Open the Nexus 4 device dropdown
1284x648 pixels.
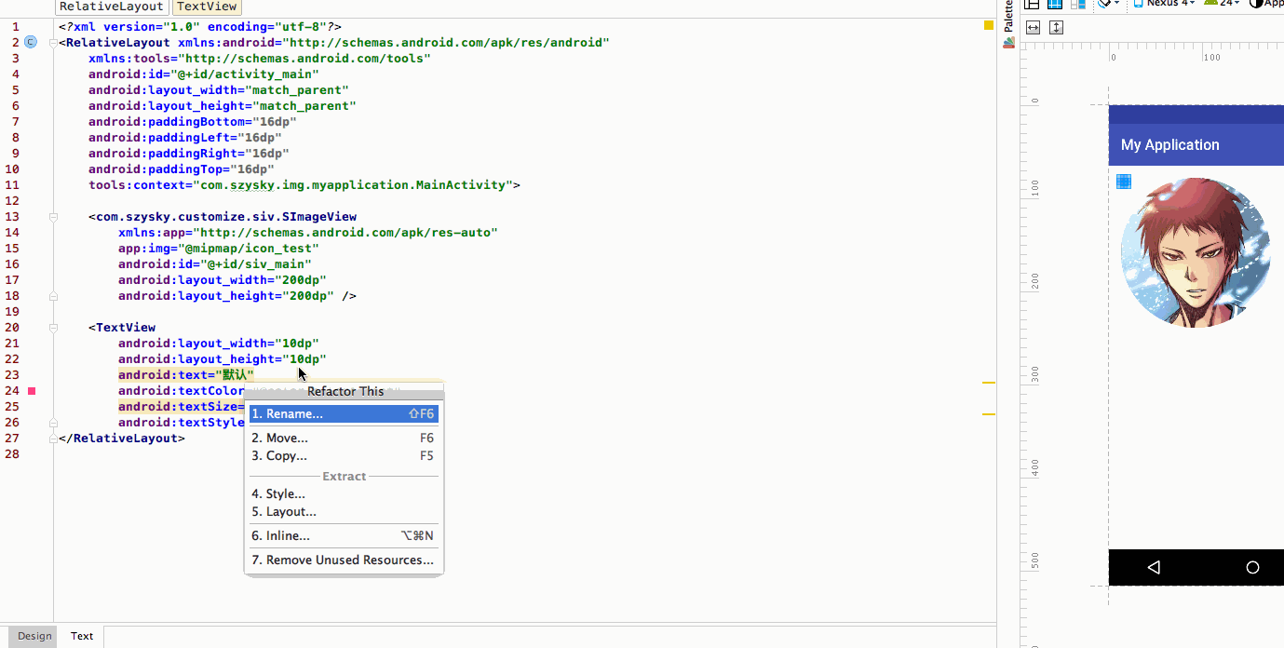[1166, 4]
